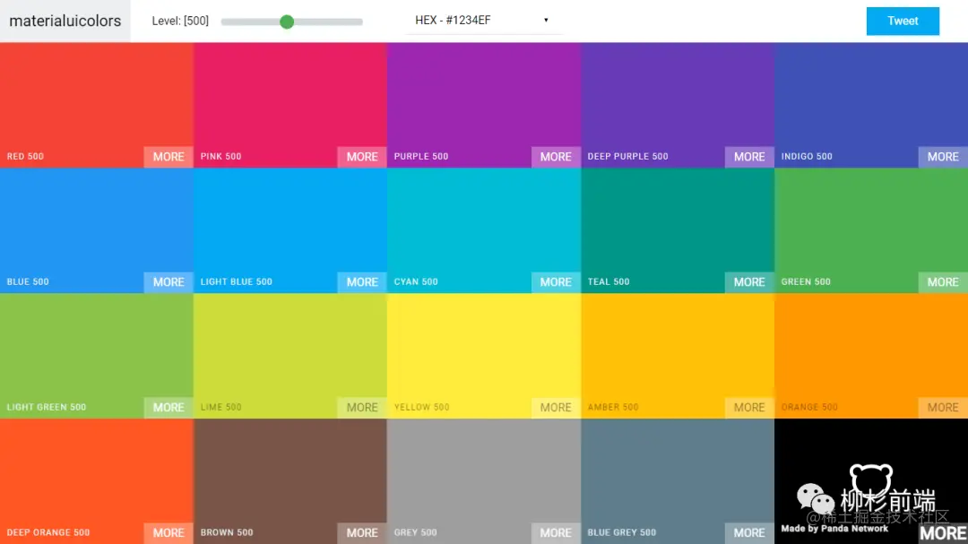Open MORE for Cyan 500
Viewport: 968px width, 544px height.
coord(556,282)
